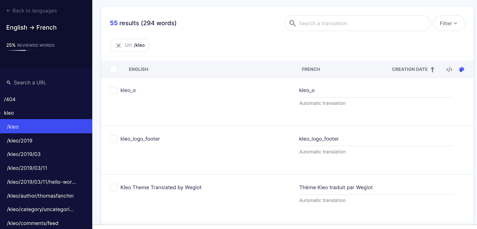Open the /kleo/comments/feed URL
This screenshot has width=477, height=229.
pyautogui.click(x=33, y=223)
